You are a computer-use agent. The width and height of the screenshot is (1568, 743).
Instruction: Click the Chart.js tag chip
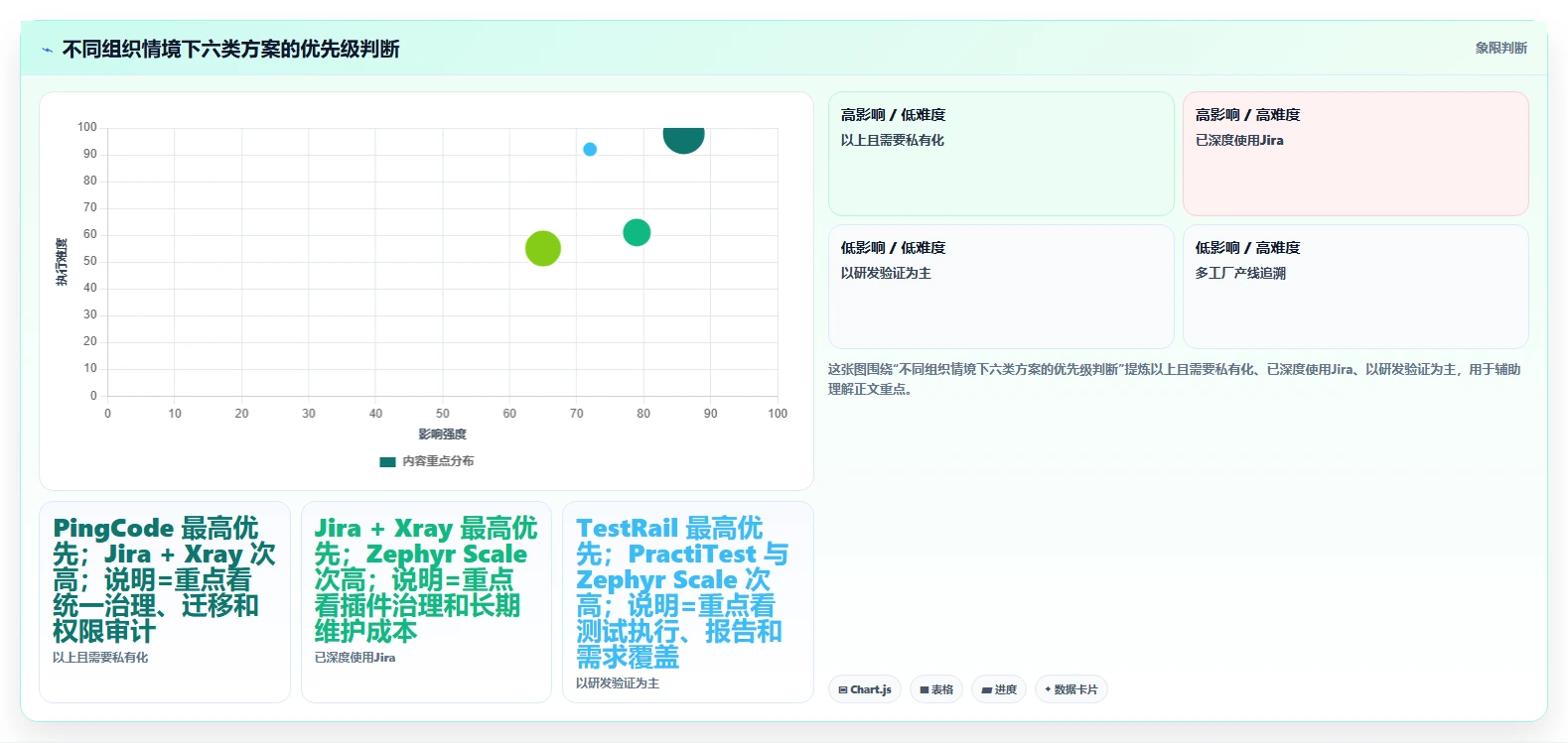click(865, 689)
